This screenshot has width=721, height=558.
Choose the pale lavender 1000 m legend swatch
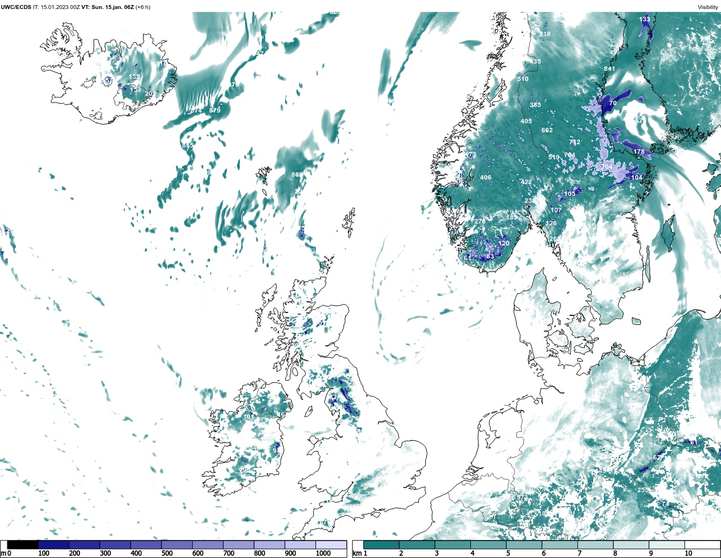[x=331, y=544]
